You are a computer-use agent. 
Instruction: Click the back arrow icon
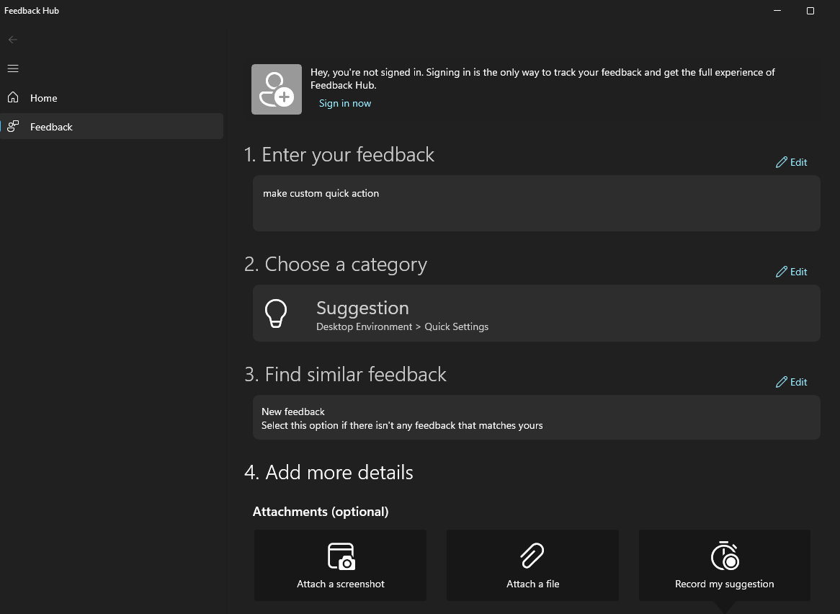pyautogui.click(x=13, y=40)
